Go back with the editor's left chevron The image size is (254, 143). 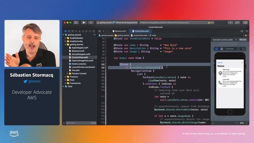[103, 31]
